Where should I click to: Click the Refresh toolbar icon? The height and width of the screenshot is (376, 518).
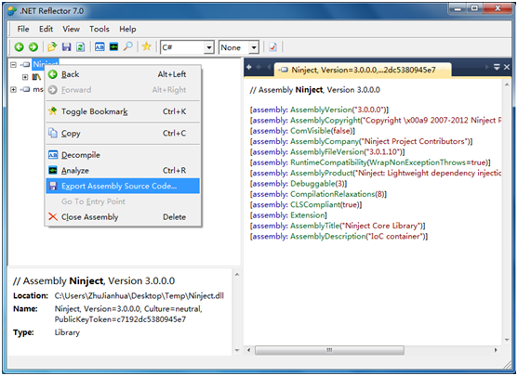pyautogui.click(x=80, y=47)
